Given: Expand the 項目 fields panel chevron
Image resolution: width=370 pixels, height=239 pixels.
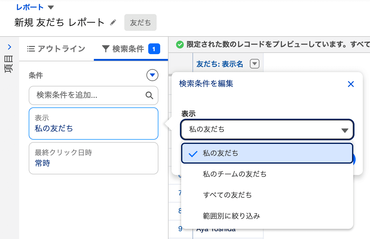Looking at the screenshot, I should pyautogui.click(x=9, y=47).
